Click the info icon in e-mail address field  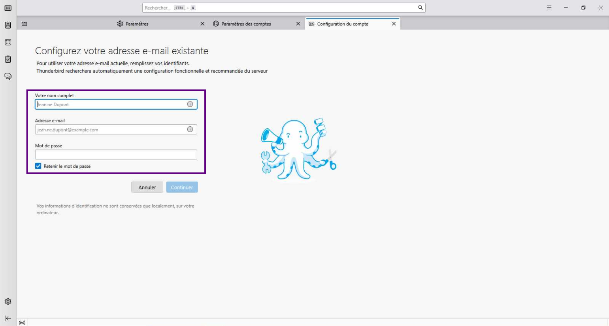190,129
